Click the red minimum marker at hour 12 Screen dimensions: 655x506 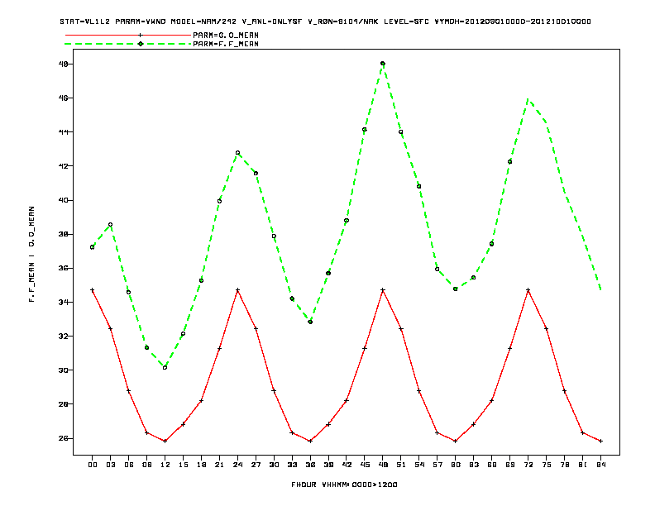tap(165, 441)
